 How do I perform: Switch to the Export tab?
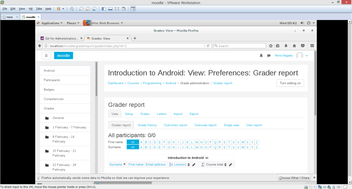tap(194, 114)
